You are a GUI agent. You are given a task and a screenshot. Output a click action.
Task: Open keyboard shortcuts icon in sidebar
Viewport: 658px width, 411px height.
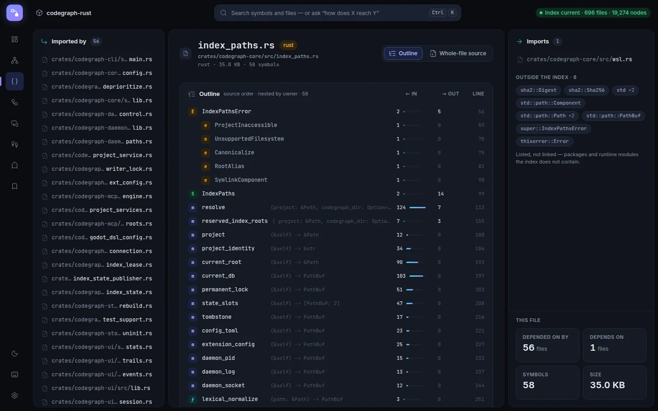pyautogui.click(x=15, y=374)
